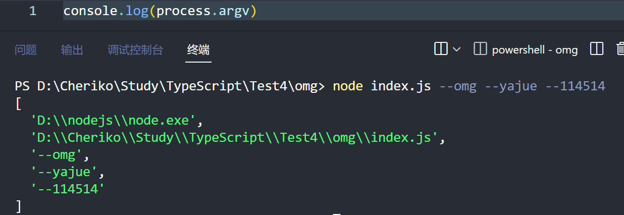Image resolution: width=624 pixels, height=215 pixels.
Task: Click the --114514 argument in command line
Action: pyautogui.click(x=575, y=86)
